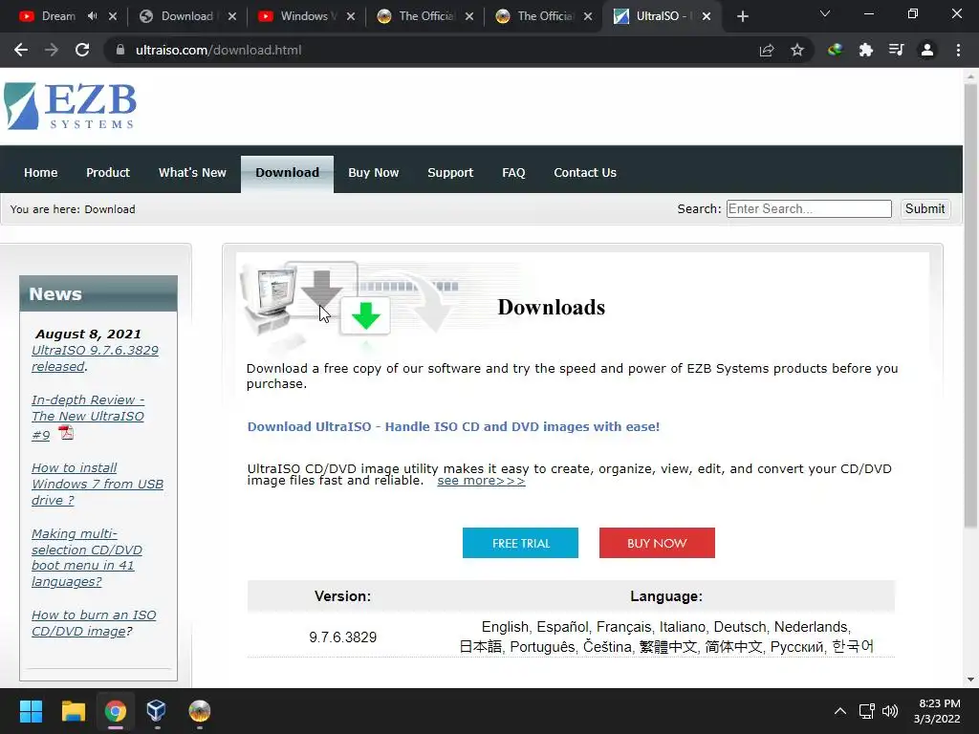979x734 pixels.
Task: Click the padlock site info icon
Action: click(x=120, y=50)
